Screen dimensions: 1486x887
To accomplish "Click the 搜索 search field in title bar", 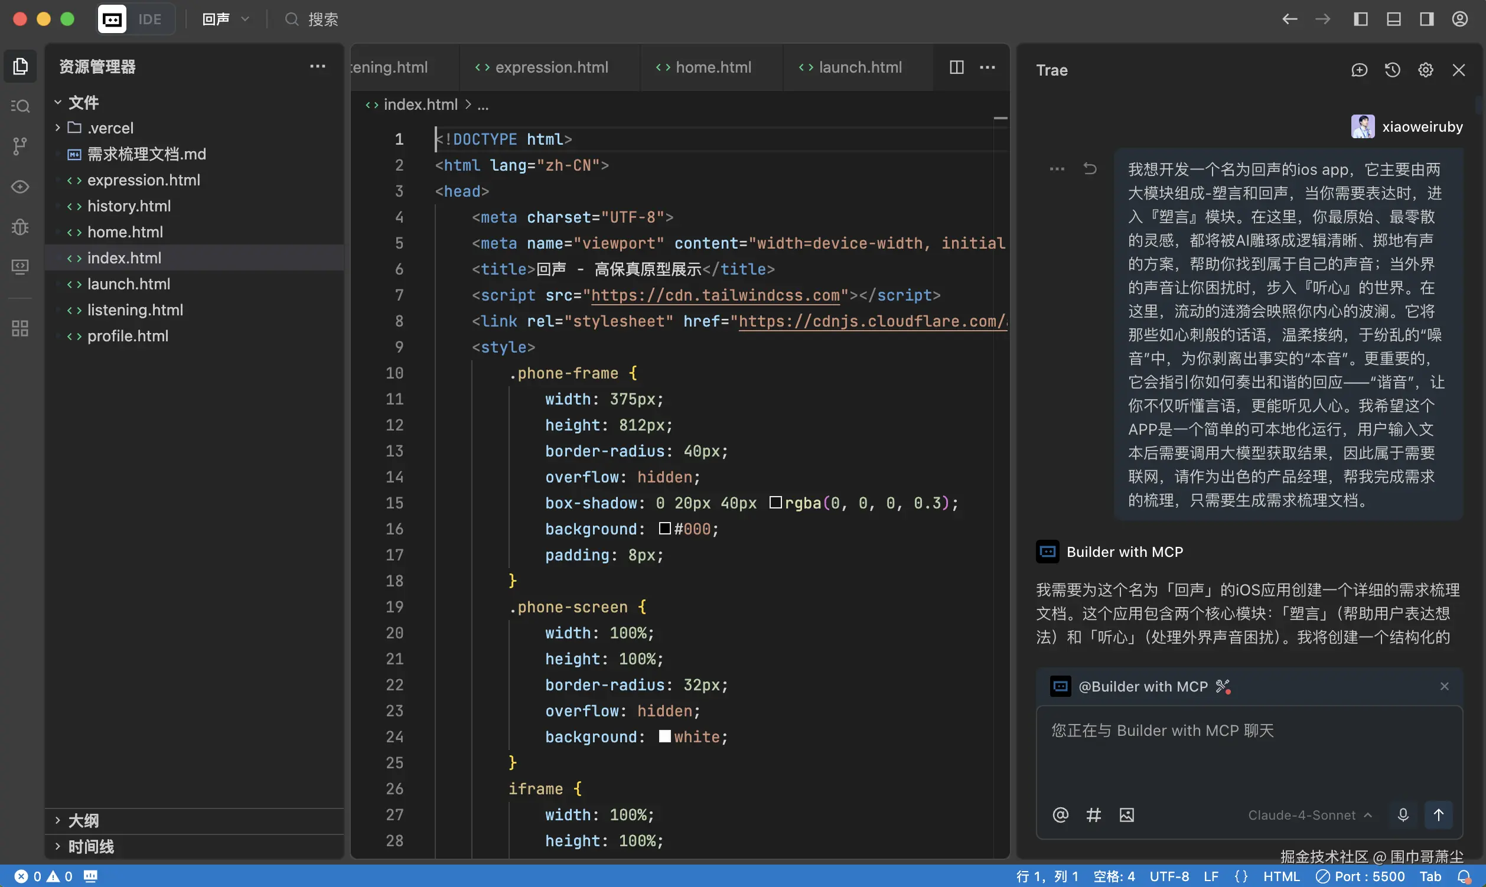I will tap(312, 19).
